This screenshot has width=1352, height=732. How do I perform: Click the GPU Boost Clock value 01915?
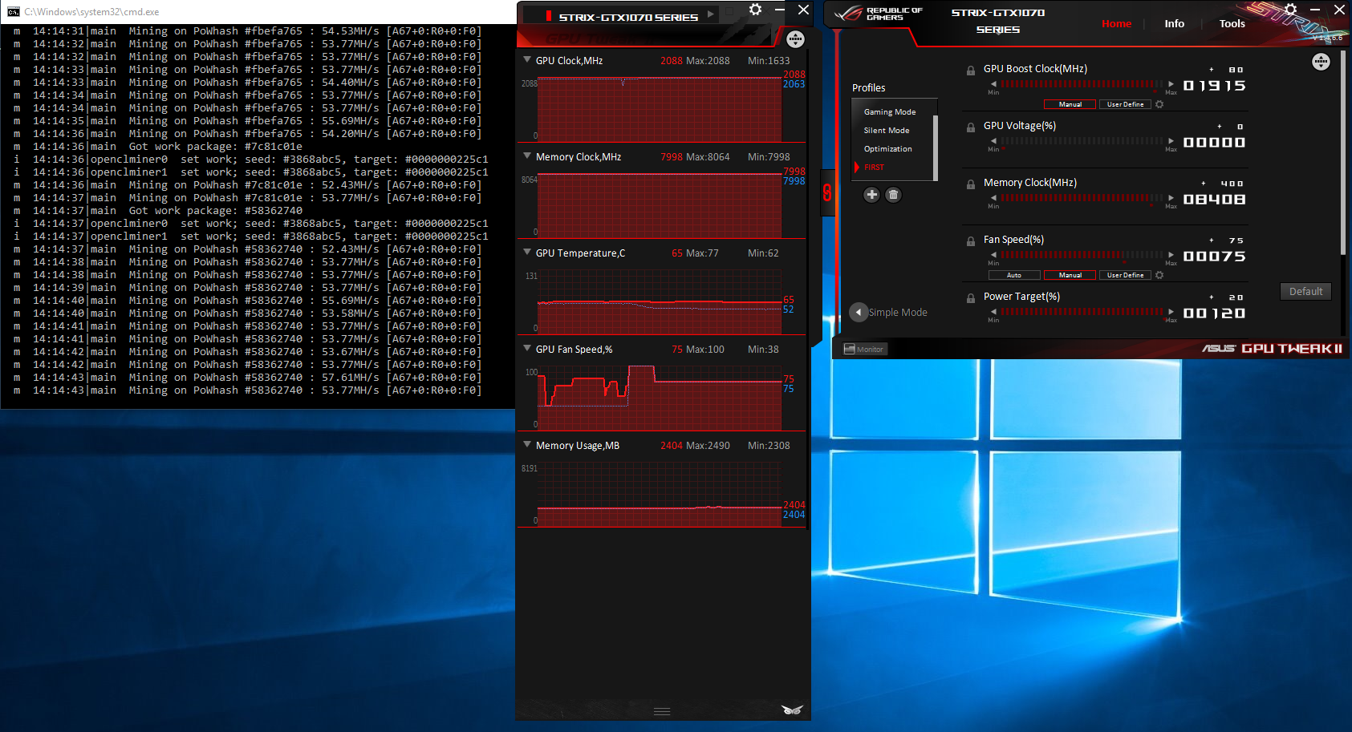click(x=1214, y=86)
